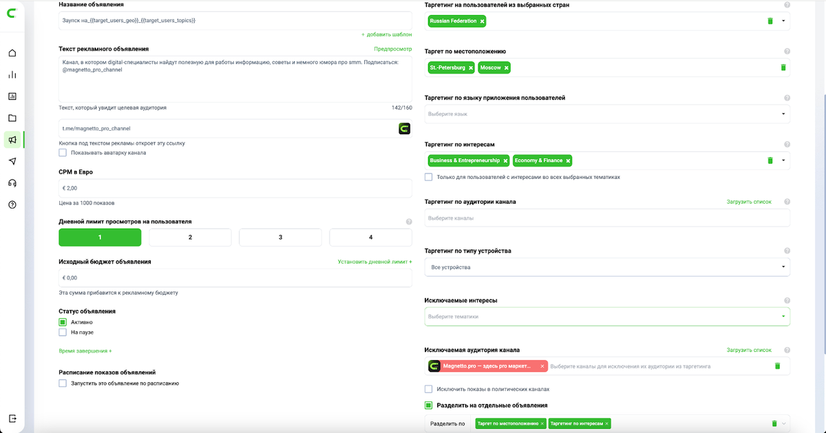826x433 pixels.
Task: Open the 'Выберите тематики' excluded interests dropdown
Action: click(607, 317)
